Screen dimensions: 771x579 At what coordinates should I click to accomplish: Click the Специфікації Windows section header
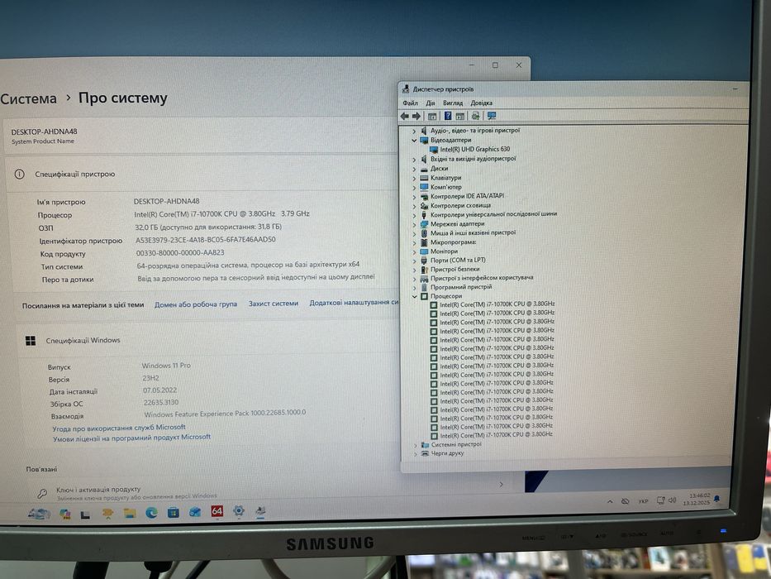83,340
